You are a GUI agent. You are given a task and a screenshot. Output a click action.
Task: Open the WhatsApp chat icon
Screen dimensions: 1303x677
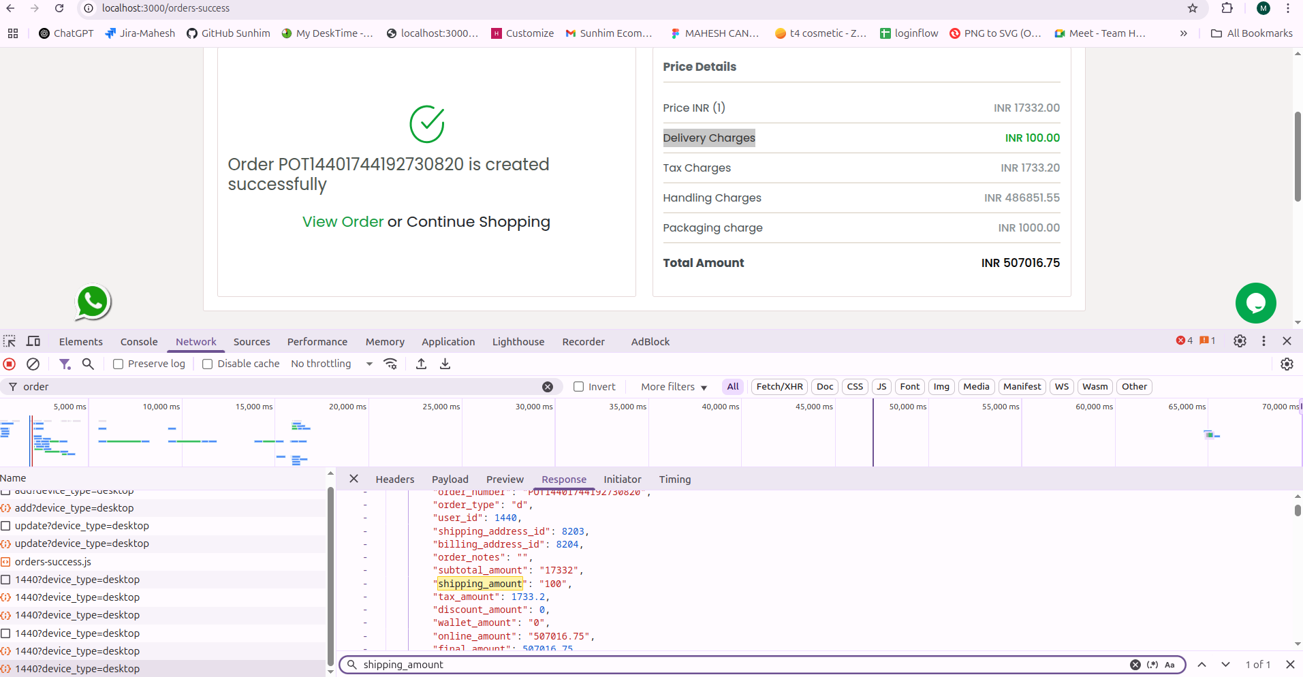[93, 302]
